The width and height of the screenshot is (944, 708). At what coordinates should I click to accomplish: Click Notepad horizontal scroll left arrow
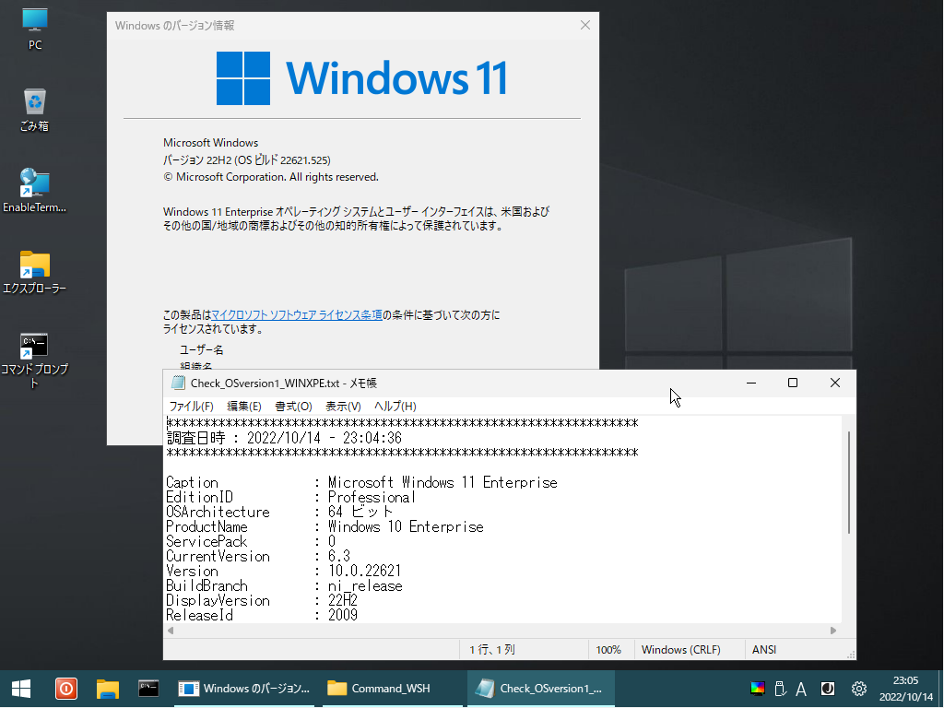click(171, 631)
